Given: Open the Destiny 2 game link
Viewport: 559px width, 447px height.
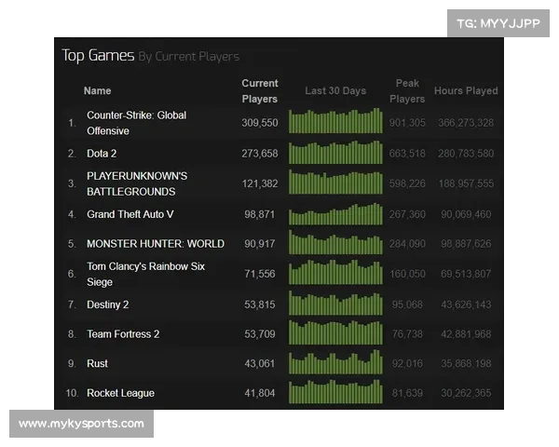Looking at the screenshot, I should click(108, 305).
